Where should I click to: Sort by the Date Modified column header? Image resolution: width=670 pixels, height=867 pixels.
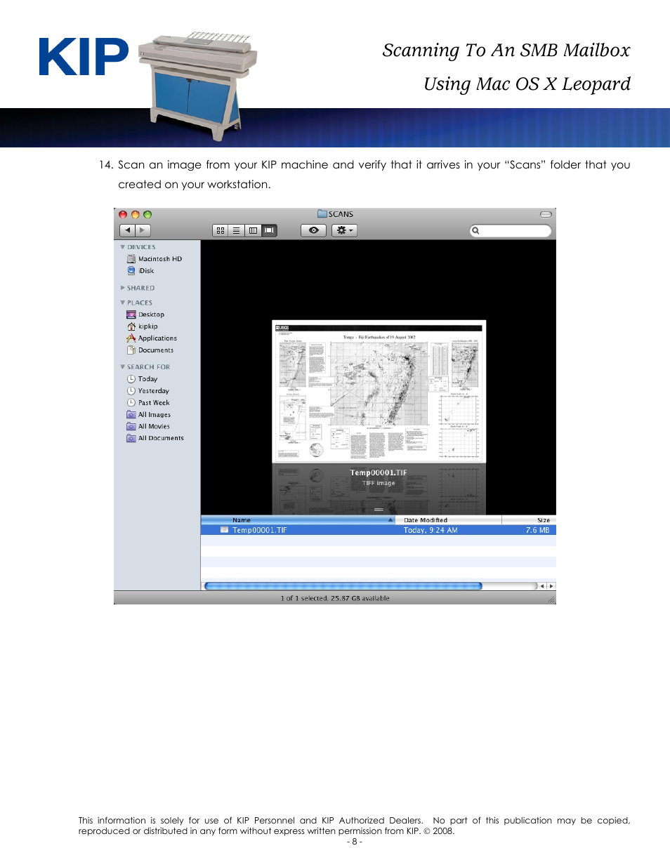click(449, 520)
